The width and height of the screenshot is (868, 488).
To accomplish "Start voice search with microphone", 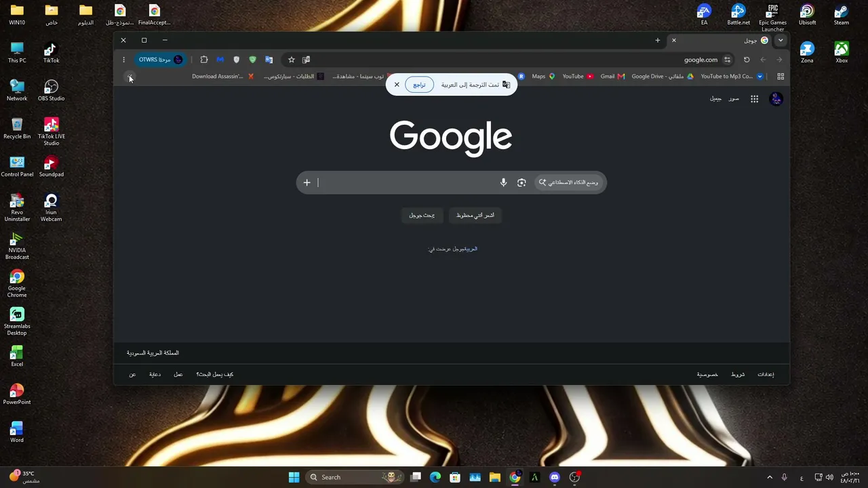I will point(503,182).
